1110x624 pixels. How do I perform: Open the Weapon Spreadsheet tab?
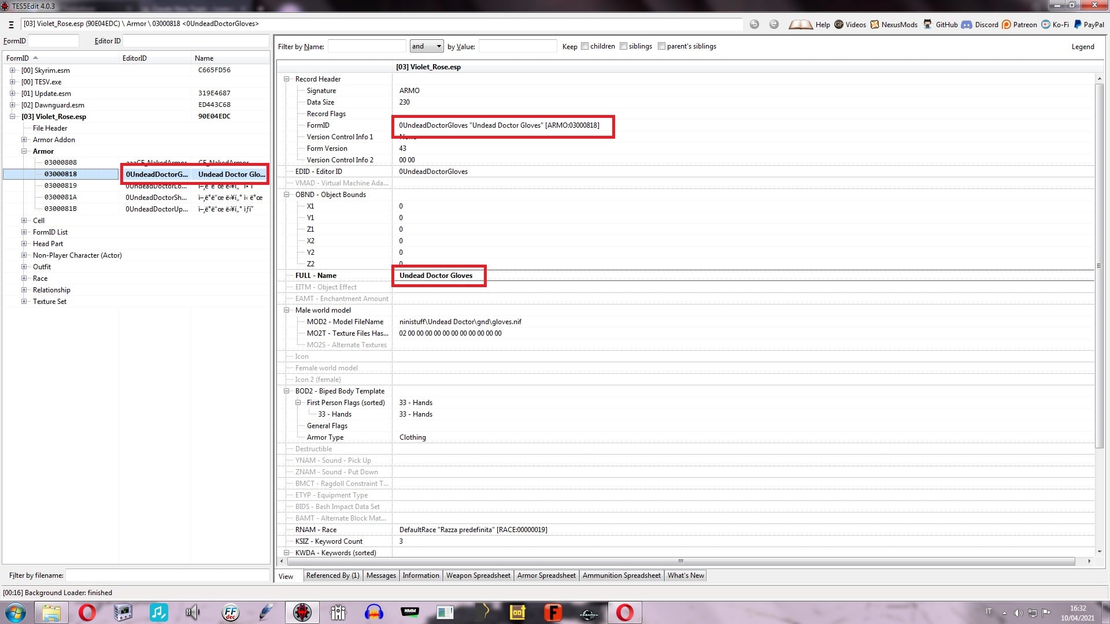tap(478, 575)
